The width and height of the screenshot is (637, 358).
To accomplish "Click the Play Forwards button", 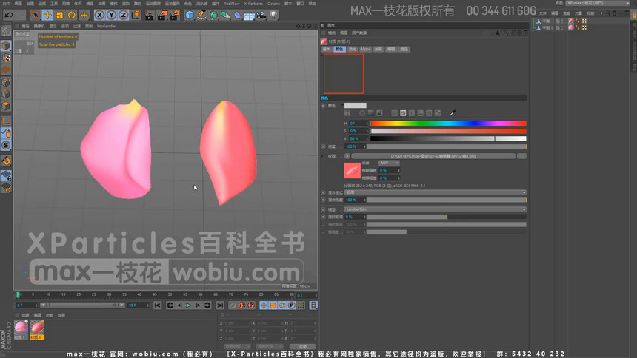I will (188, 305).
